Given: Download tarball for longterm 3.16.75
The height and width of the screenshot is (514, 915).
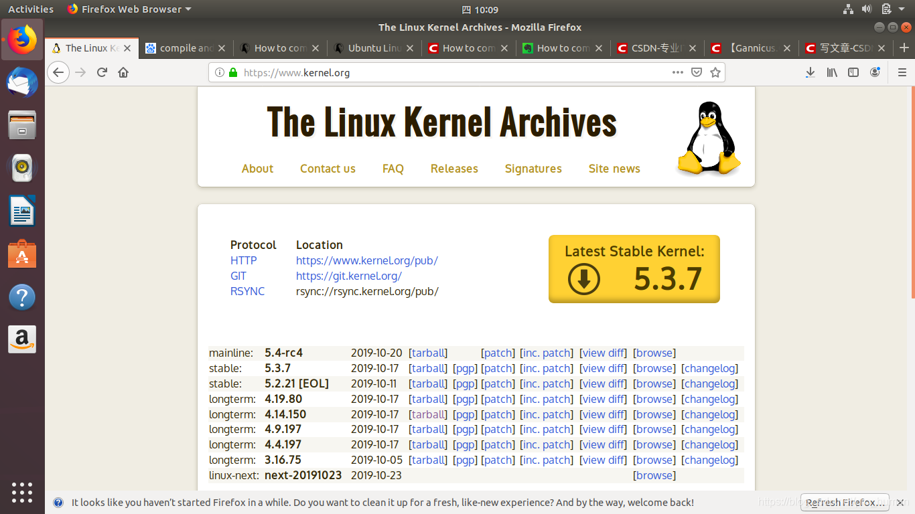Looking at the screenshot, I should 428,460.
